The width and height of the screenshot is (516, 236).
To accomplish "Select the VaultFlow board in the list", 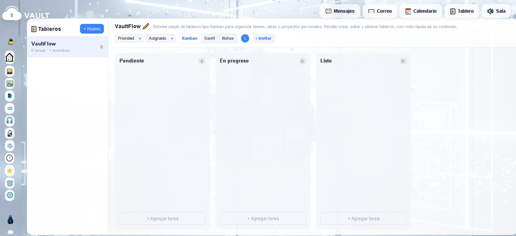I will click(x=67, y=47).
